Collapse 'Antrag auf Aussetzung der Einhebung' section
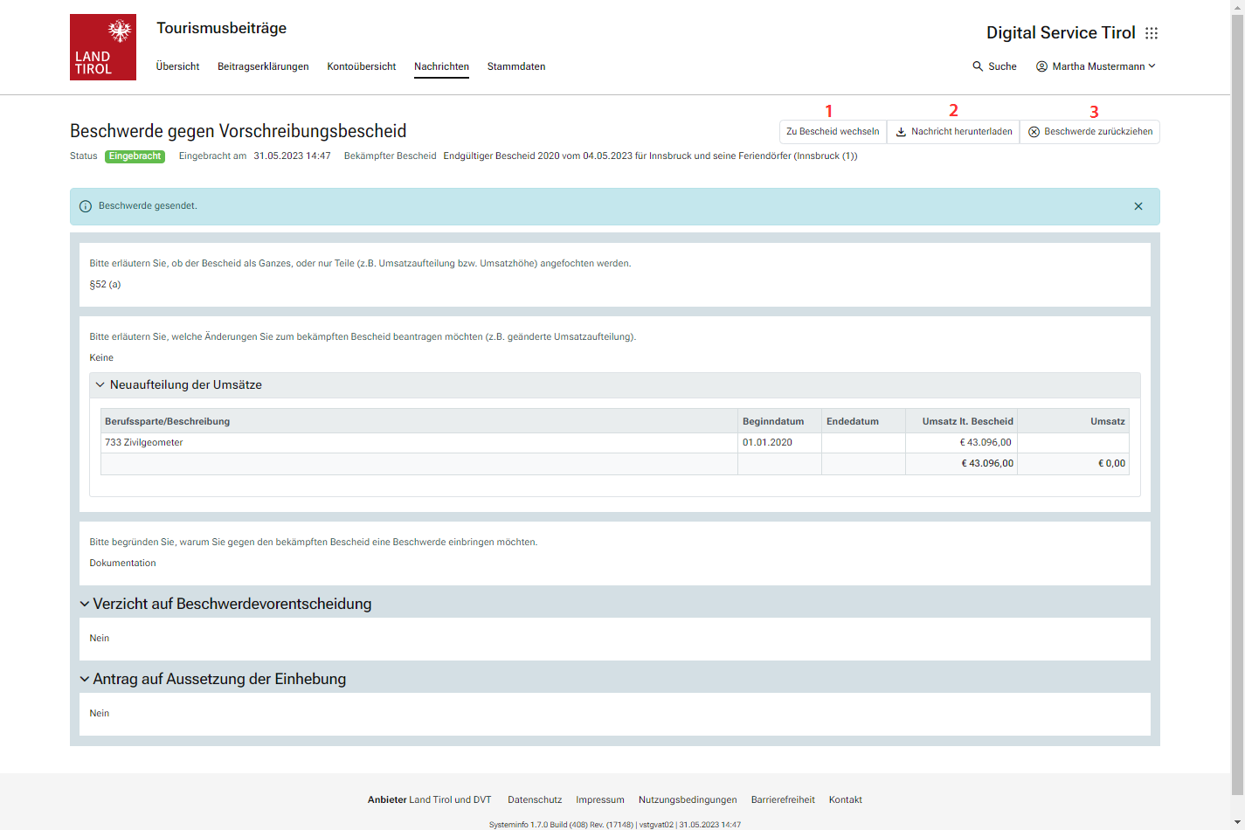This screenshot has height=830, width=1245. tap(85, 680)
